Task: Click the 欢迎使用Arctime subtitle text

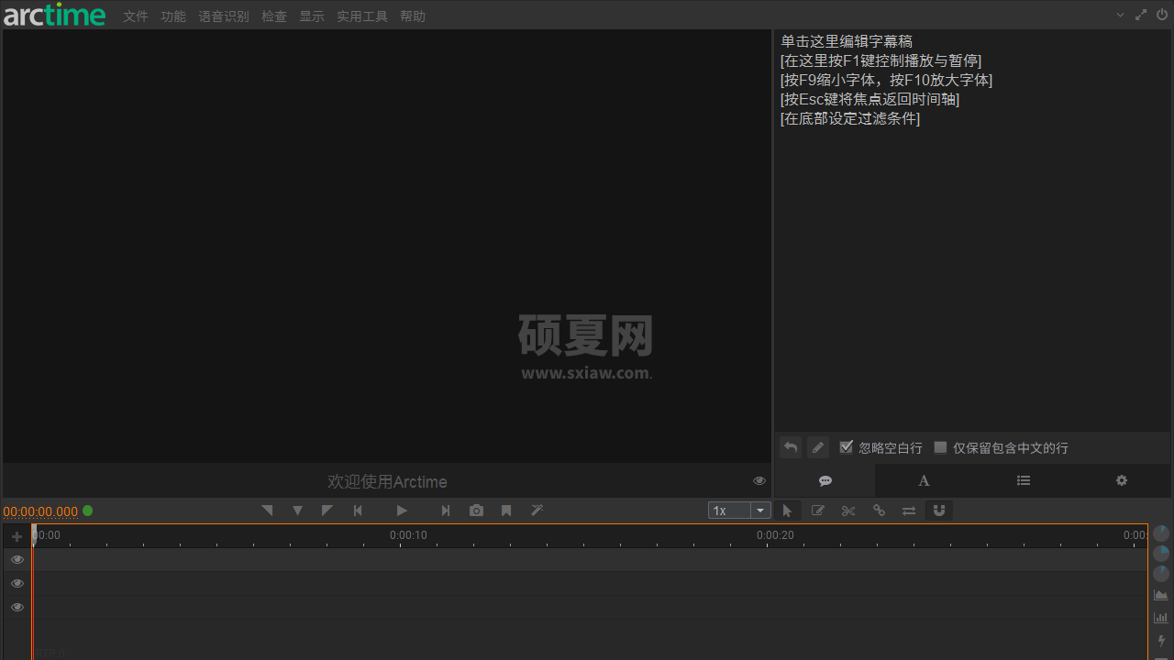Action: click(387, 481)
